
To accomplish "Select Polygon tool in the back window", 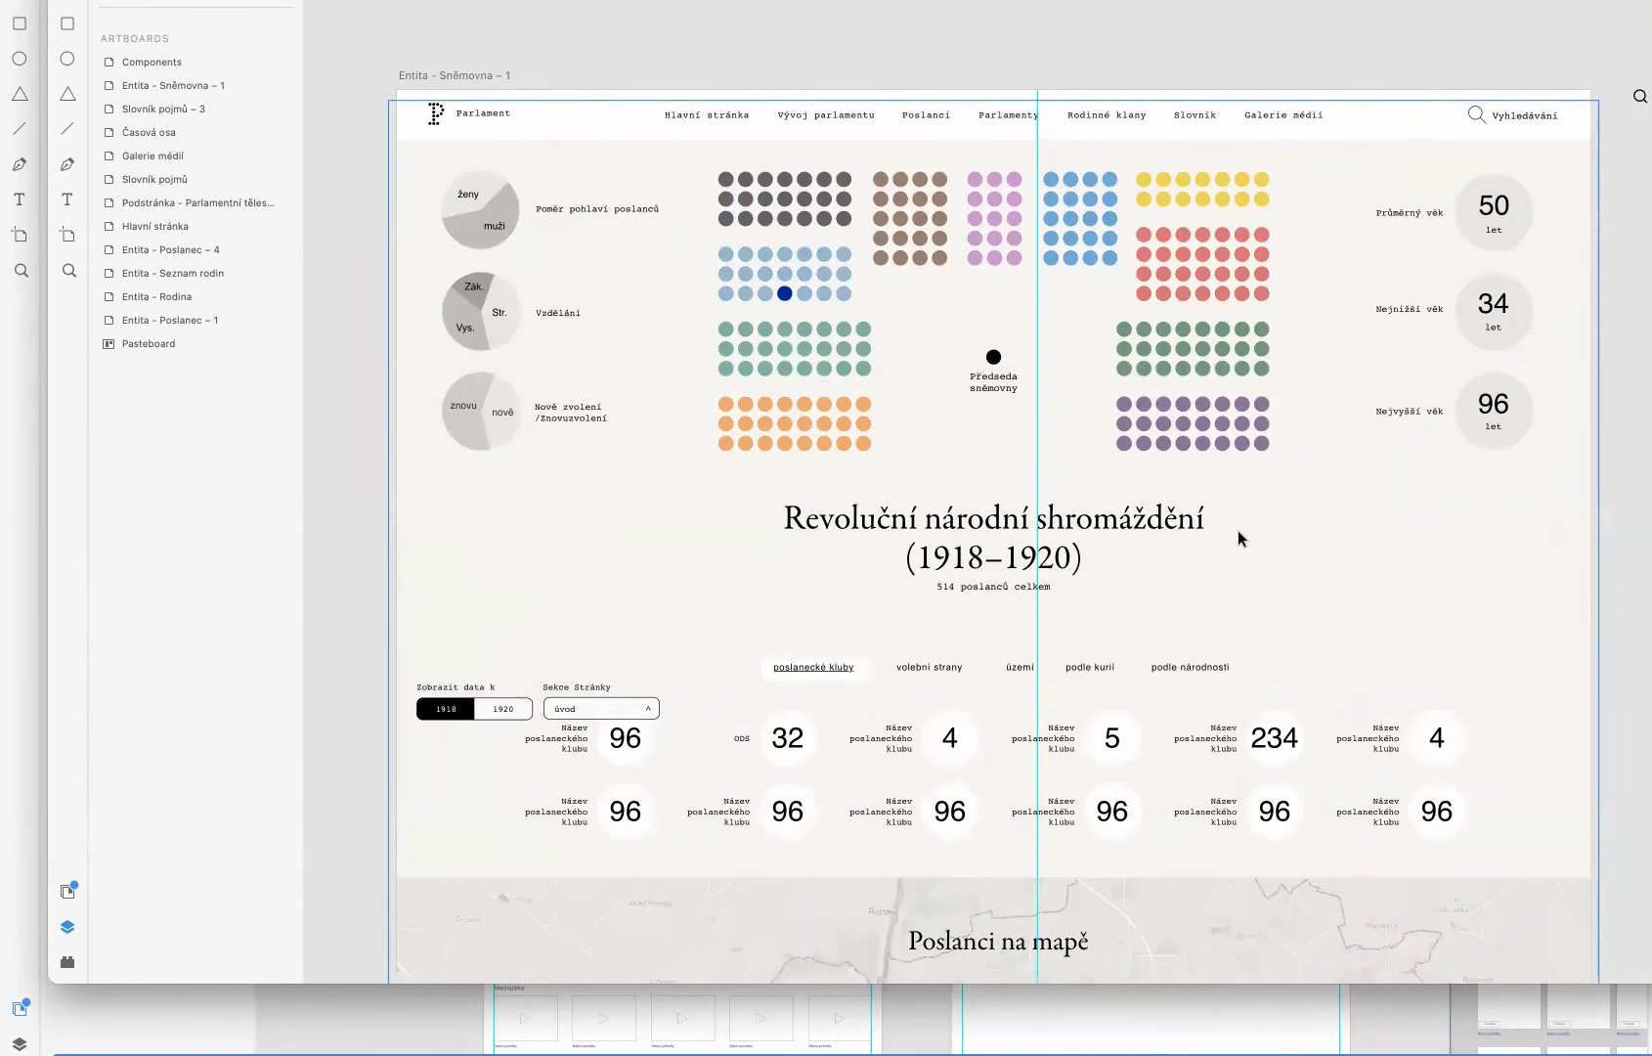I will (x=20, y=94).
